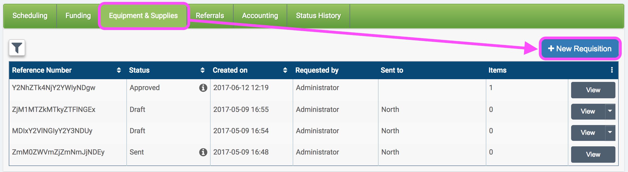628x172 pixels.
Task: View draft requisition created 2017-05-09 16:54
Action: tap(588, 133)
